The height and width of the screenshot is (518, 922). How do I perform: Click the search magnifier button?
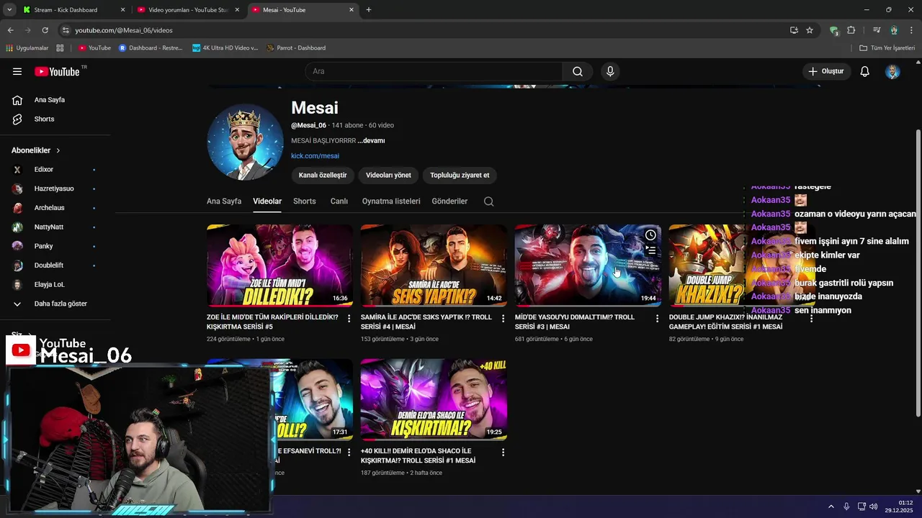[x=578, y=71]
